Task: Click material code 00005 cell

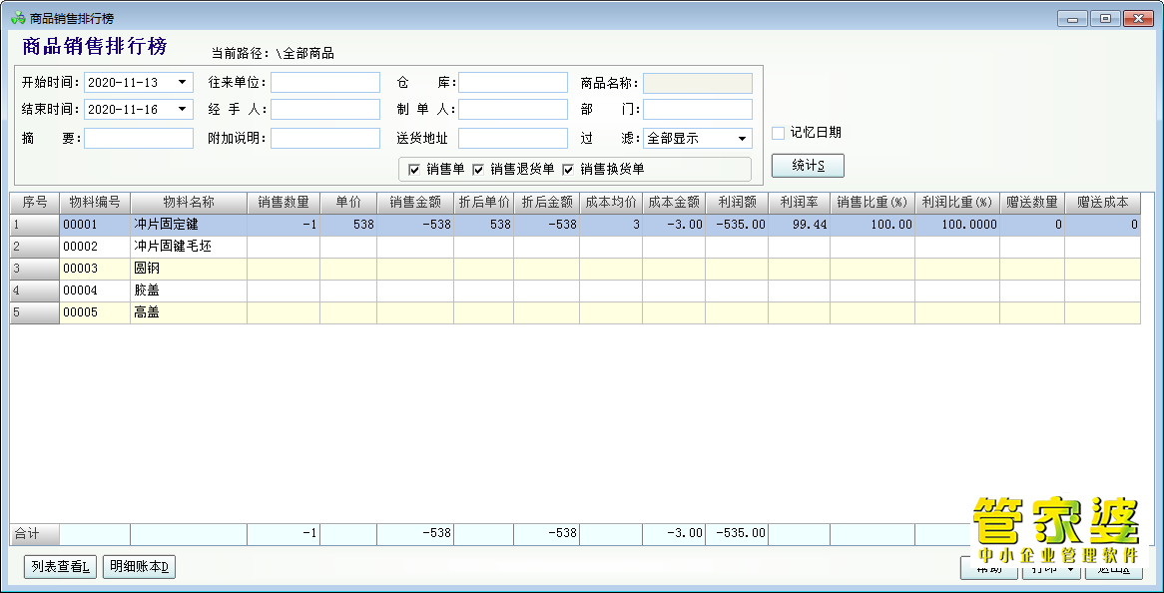Action: click(x=95, y=313)
